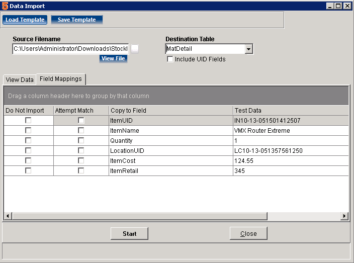354x263 pixels.
Task: Click into the Source Filename field
Action: (70, 49)
